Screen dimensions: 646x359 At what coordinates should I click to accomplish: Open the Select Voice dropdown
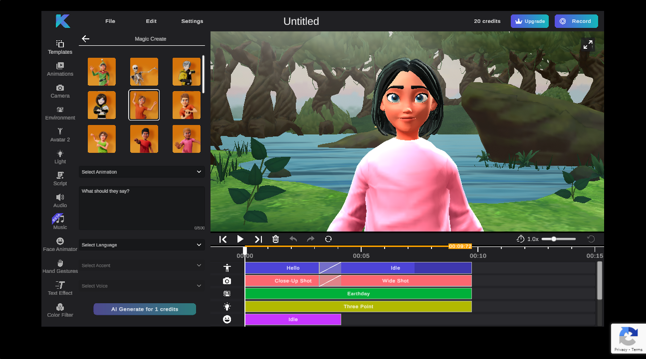[142, 286]
